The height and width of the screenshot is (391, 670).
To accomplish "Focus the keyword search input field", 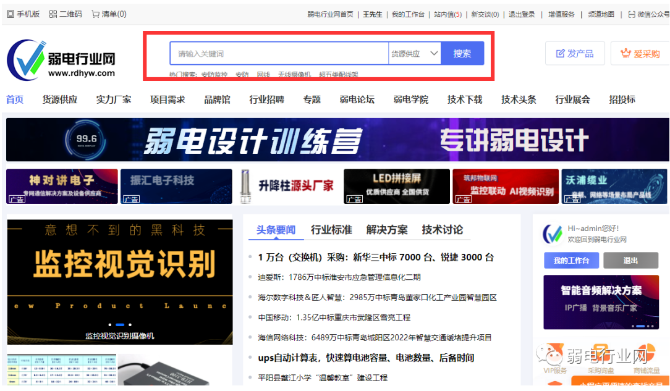I will click(x=278, y=54).
